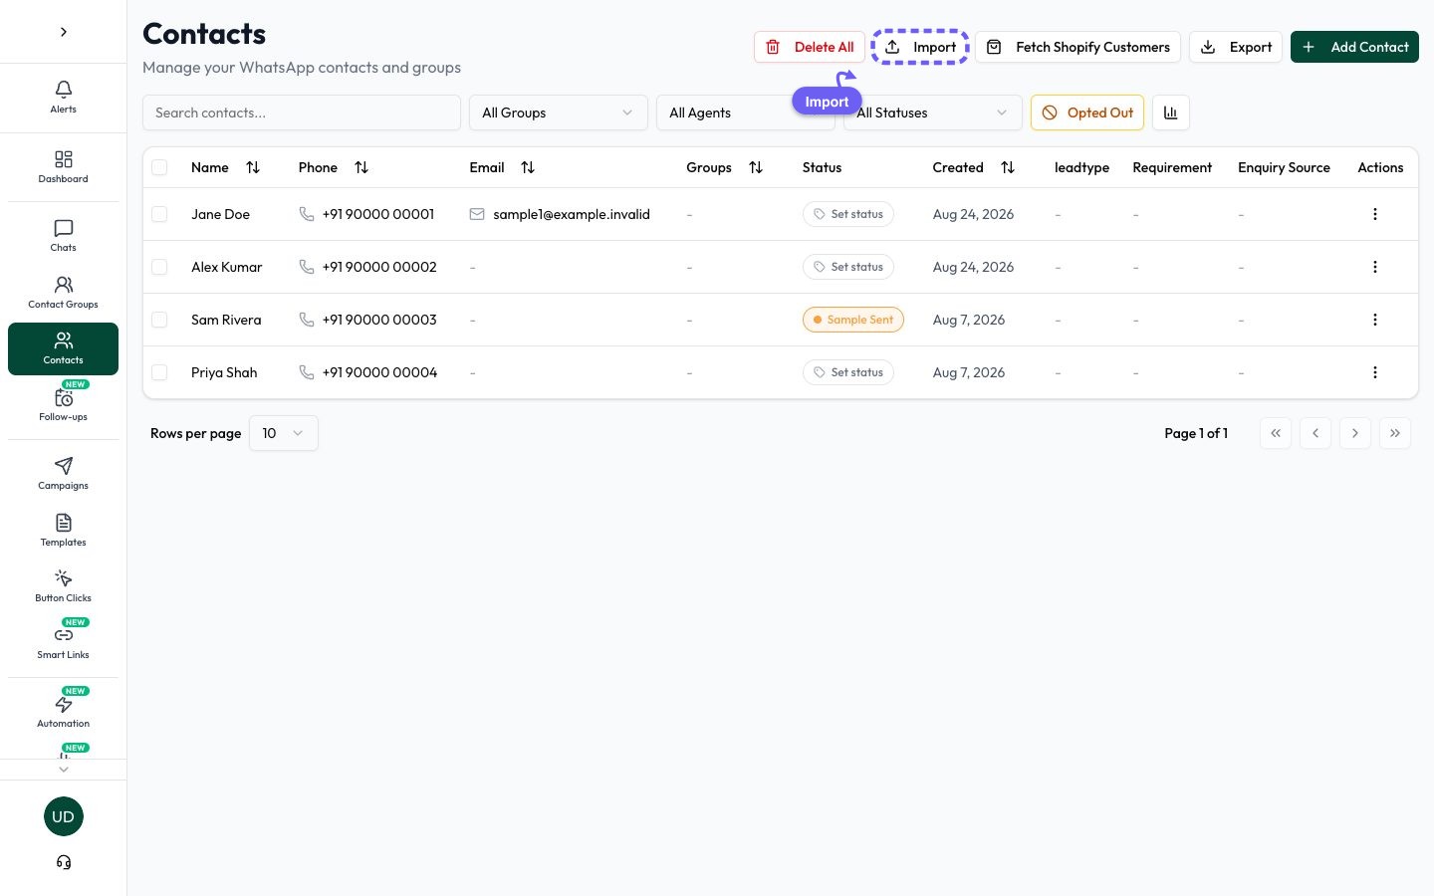The height and width of the screenshot is (896, 1434).
Task: Open Smart Links in the sidebar
Action: (63, 642)
